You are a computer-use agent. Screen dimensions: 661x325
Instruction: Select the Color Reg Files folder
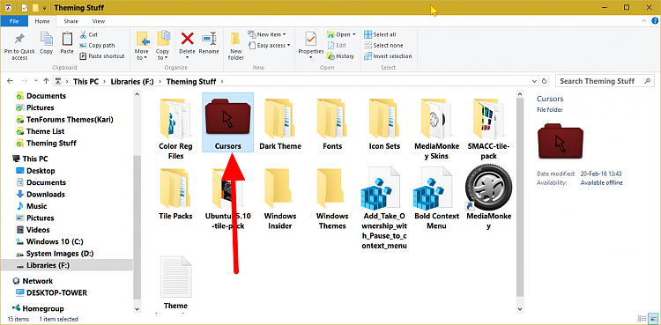pos(175,129)
